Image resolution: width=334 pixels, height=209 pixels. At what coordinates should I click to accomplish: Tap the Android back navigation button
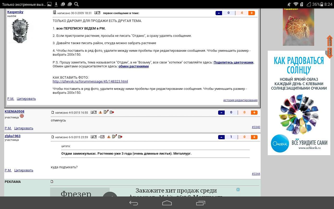coord(134,203)
